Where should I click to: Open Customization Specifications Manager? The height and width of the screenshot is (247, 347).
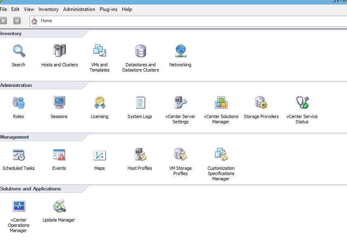tap(221, 154)
